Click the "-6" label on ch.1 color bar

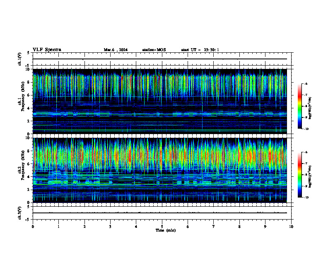coord(306,83)
